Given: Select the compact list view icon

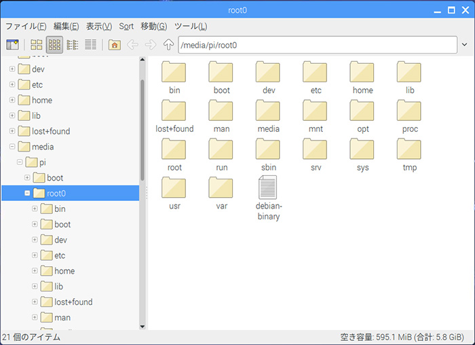Looking at the screenshot, I should (73, 45).
